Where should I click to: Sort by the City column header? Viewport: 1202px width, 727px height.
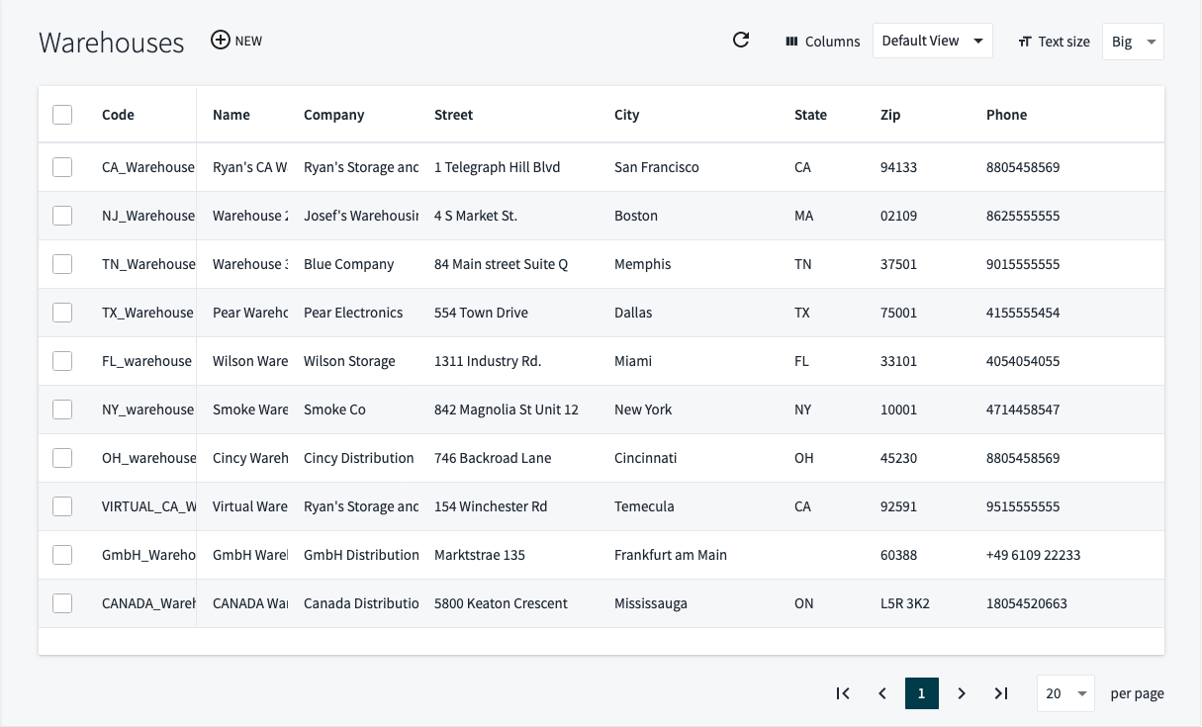(626, 115)
